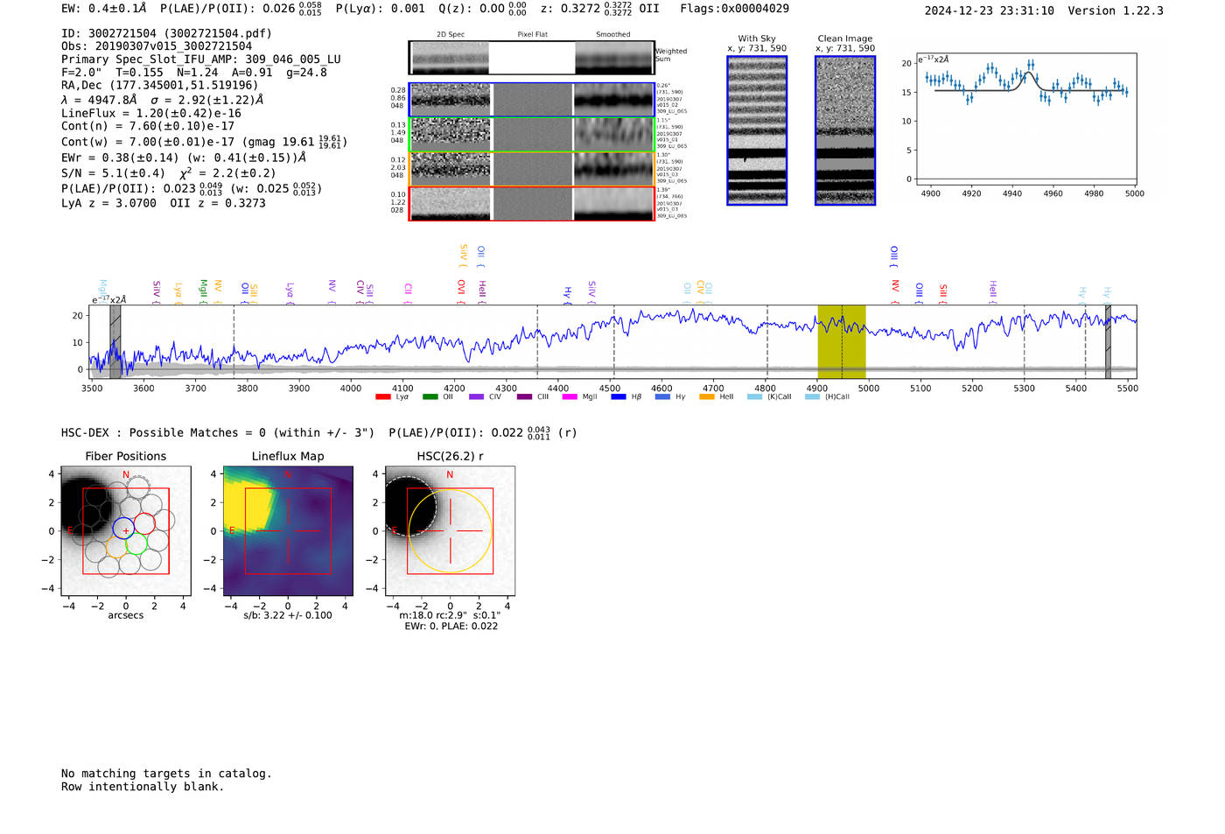Image resolution: width=1225 pixels, height=834 pixels.
Task: Select the gray hatched band near 3550 Å
Action: click(x=115, y=341)
